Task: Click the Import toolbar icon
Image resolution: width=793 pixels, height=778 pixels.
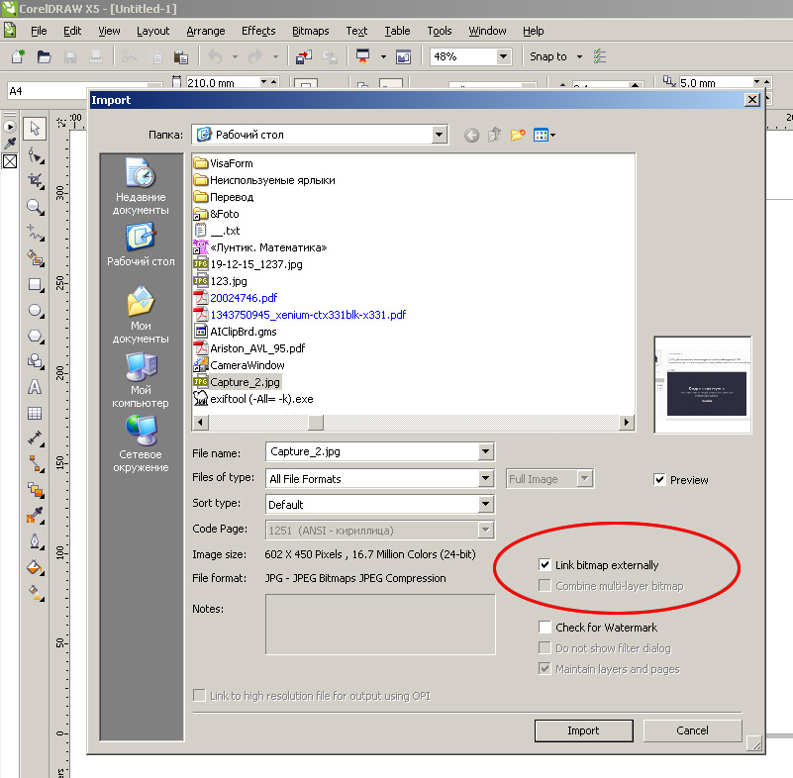Action: [x=304, y=56]
